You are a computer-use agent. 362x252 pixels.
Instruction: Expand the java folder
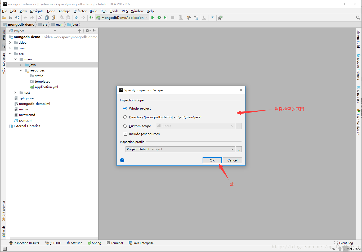(21, 65)
